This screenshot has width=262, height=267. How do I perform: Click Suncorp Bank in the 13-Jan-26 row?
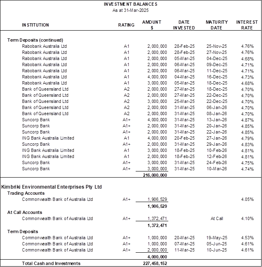36,120
